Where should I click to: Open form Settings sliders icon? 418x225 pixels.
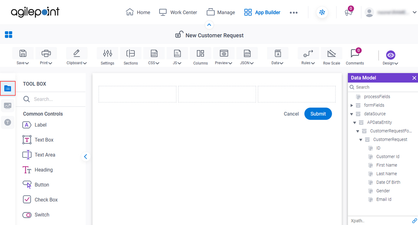click(107, 53)
